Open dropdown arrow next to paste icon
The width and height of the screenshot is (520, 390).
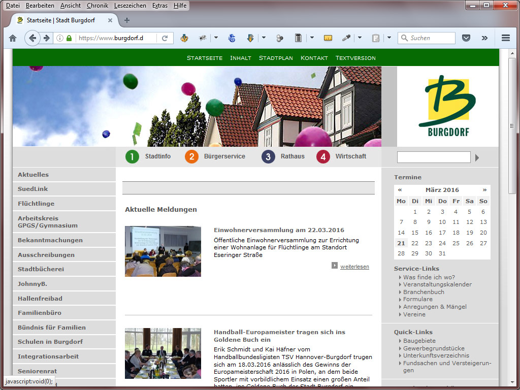pyautogui.click(x=389, y=38)
